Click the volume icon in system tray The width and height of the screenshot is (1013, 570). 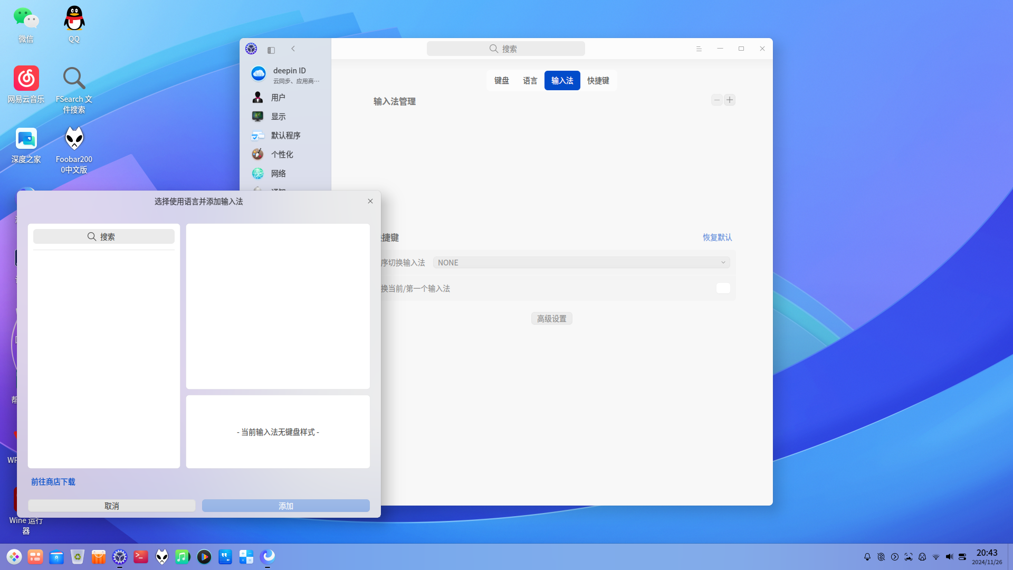point(949,557)
